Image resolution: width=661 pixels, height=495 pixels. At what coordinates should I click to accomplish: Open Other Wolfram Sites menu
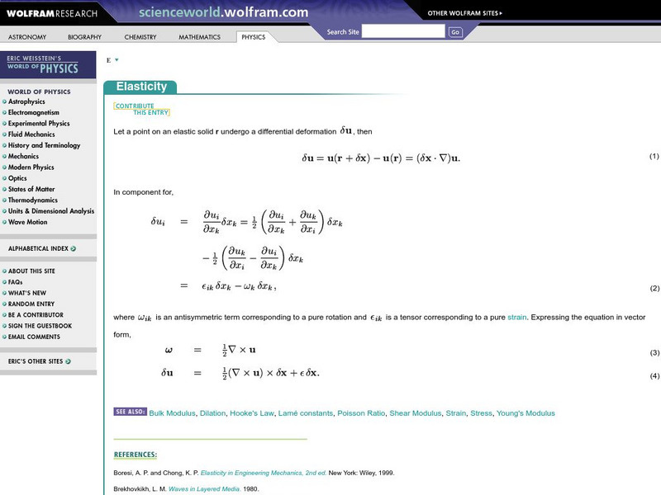tap(464, 13)
